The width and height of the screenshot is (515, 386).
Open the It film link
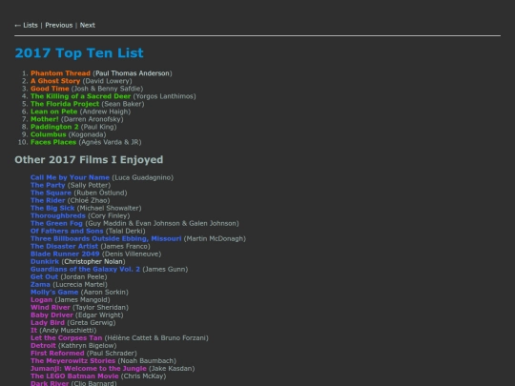coord(33,330)
